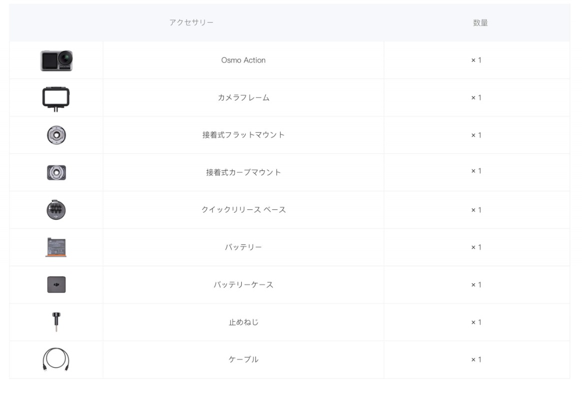Click the camera frame product image
582x401 pixels.
click(x=56, y=99)
